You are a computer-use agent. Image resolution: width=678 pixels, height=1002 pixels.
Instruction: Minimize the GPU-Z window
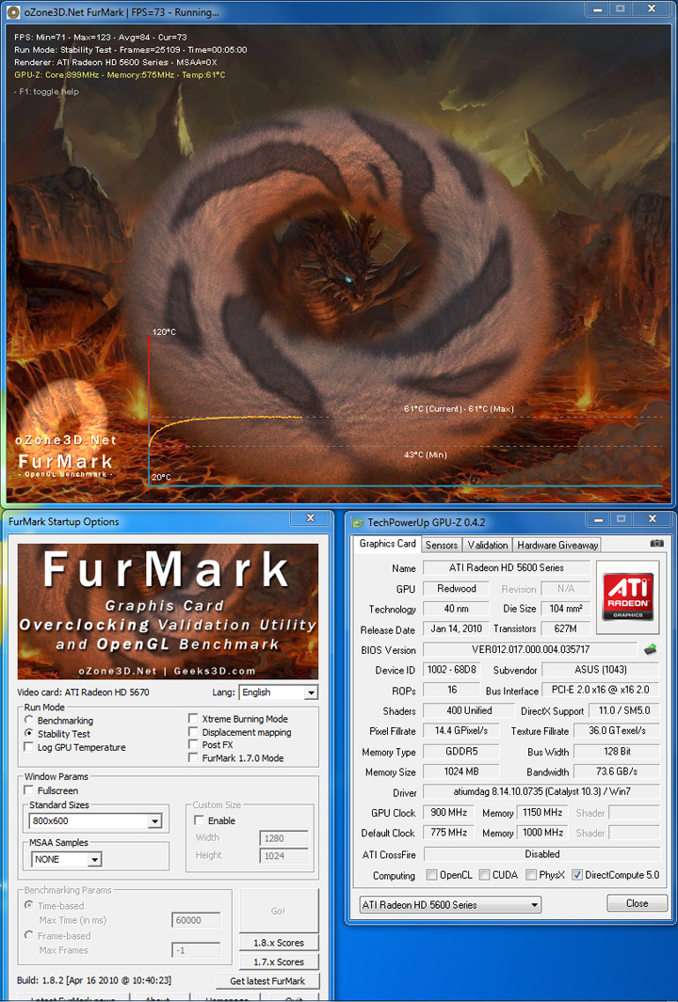click(x=598, y=519)
